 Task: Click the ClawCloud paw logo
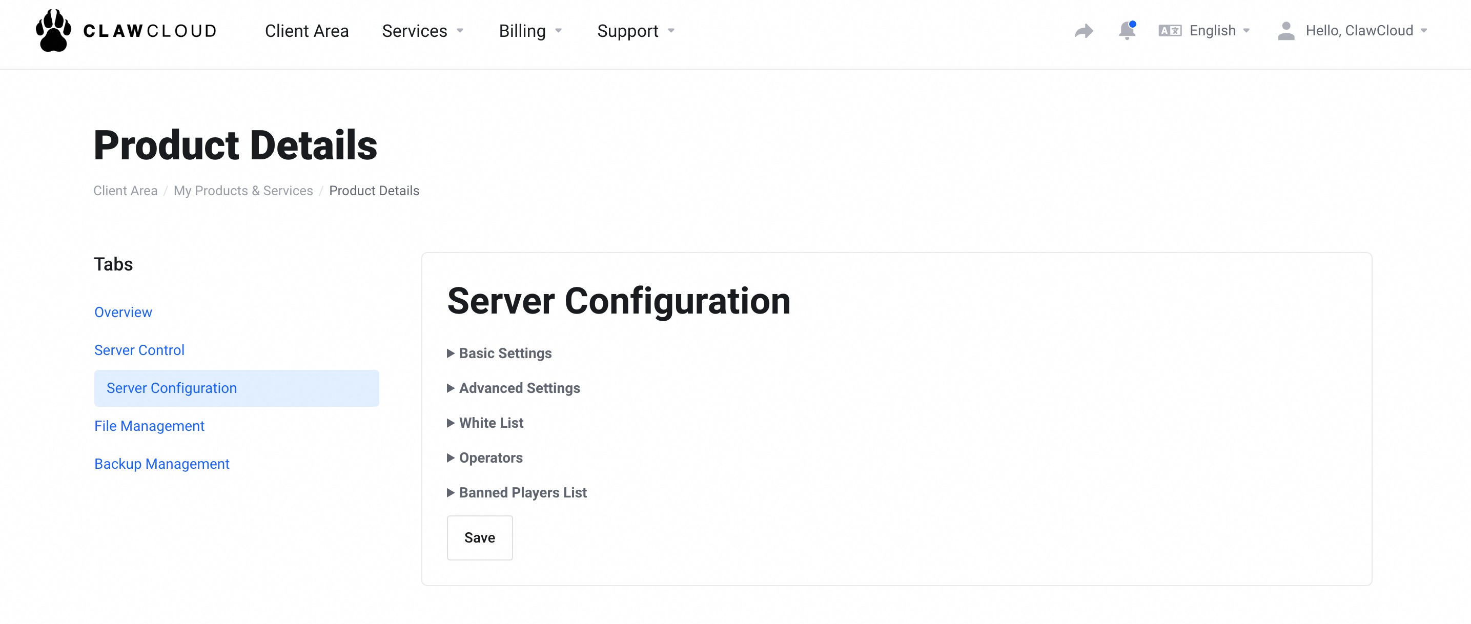tap(54, 31)
